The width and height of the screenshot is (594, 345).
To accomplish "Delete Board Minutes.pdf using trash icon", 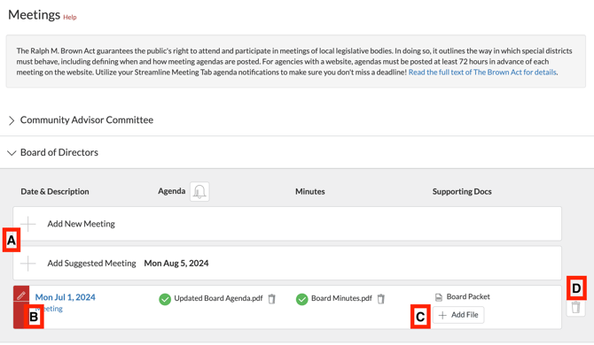I will pos(381,299).
